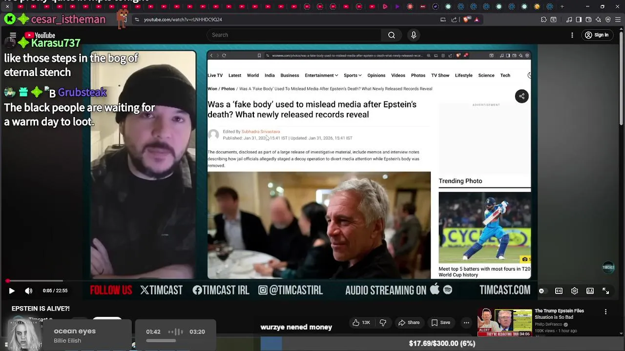This screenshot has height=351, width=625.
Task: Open more actions ellipsis beside Save
Action: [x=466, y=323]
